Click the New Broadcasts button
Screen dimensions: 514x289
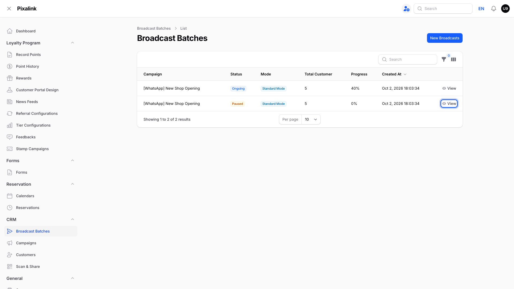445,38
